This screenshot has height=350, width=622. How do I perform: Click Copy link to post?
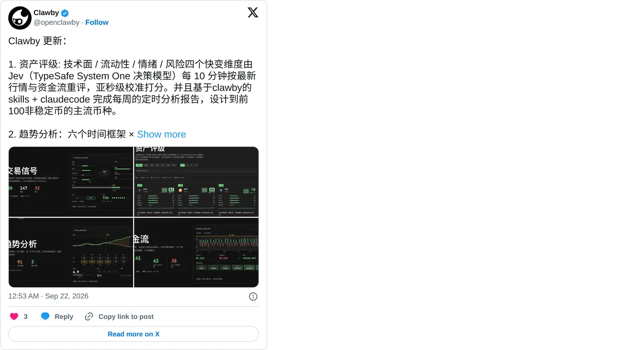pyautogui.click(x=126, y=316)
